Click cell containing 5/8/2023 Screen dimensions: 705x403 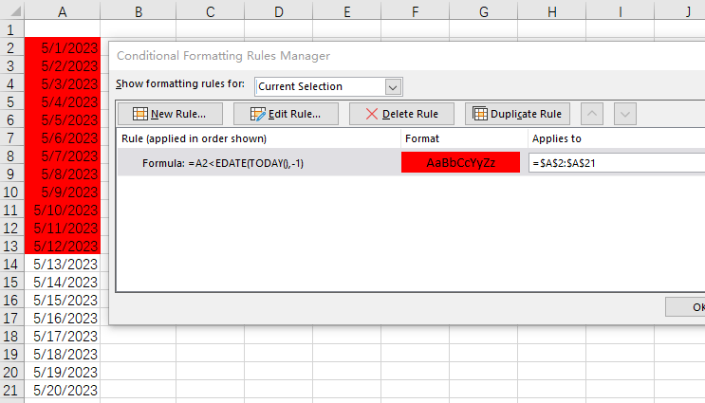[63, 174]
